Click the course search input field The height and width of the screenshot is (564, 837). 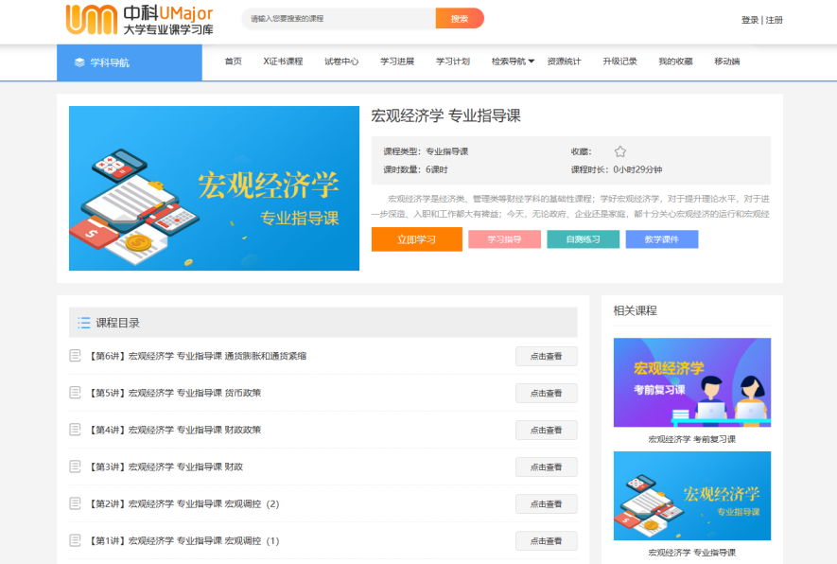pos(339,19)
